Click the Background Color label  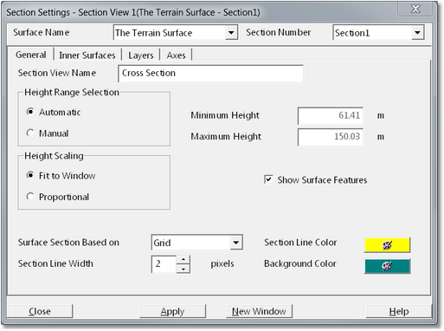(x=300, y=263)
